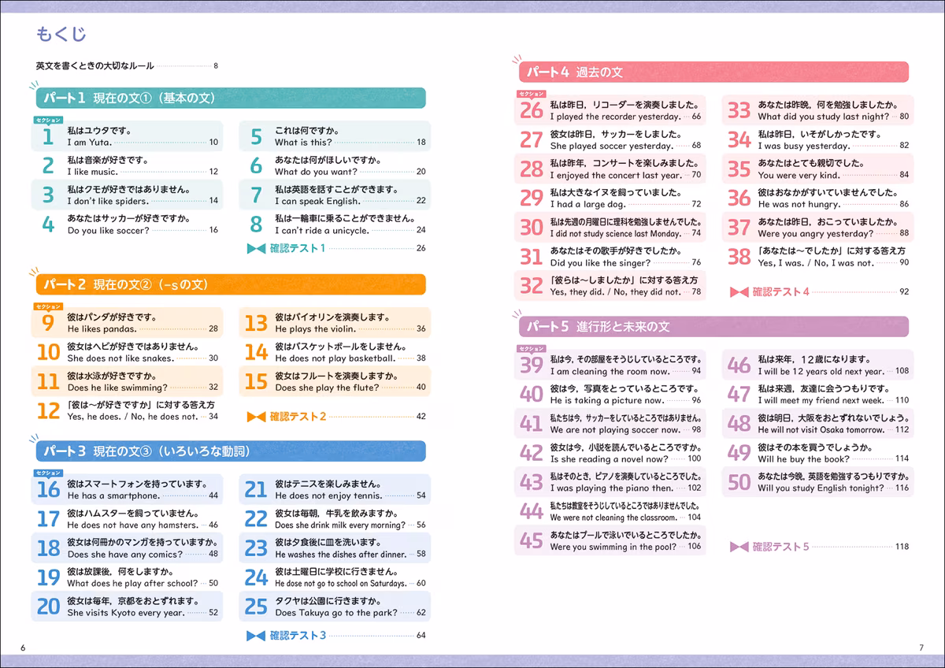Screen dimensions: 945x668
Task: Select the パート1 現在の文① header banner
Action: coord(231,98)
